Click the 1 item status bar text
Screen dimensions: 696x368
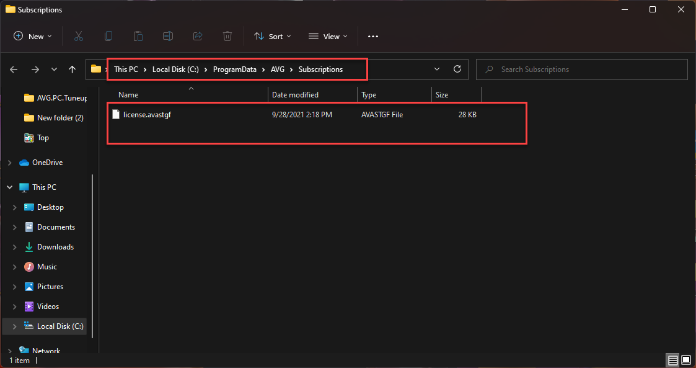tap(20, 361)
